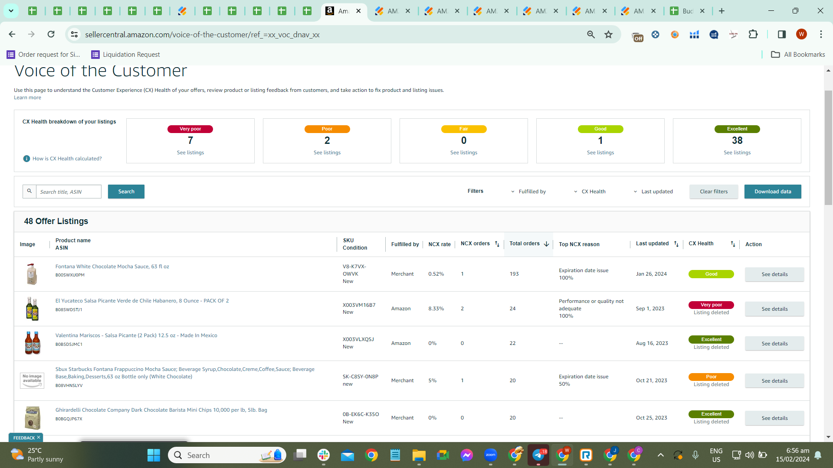
Task: See listings under the Good card
Action: (600, 153)
